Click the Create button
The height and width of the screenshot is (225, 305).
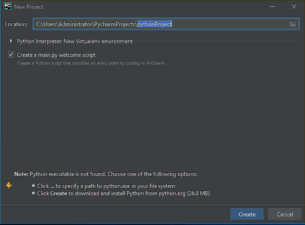tap(247, 214)
